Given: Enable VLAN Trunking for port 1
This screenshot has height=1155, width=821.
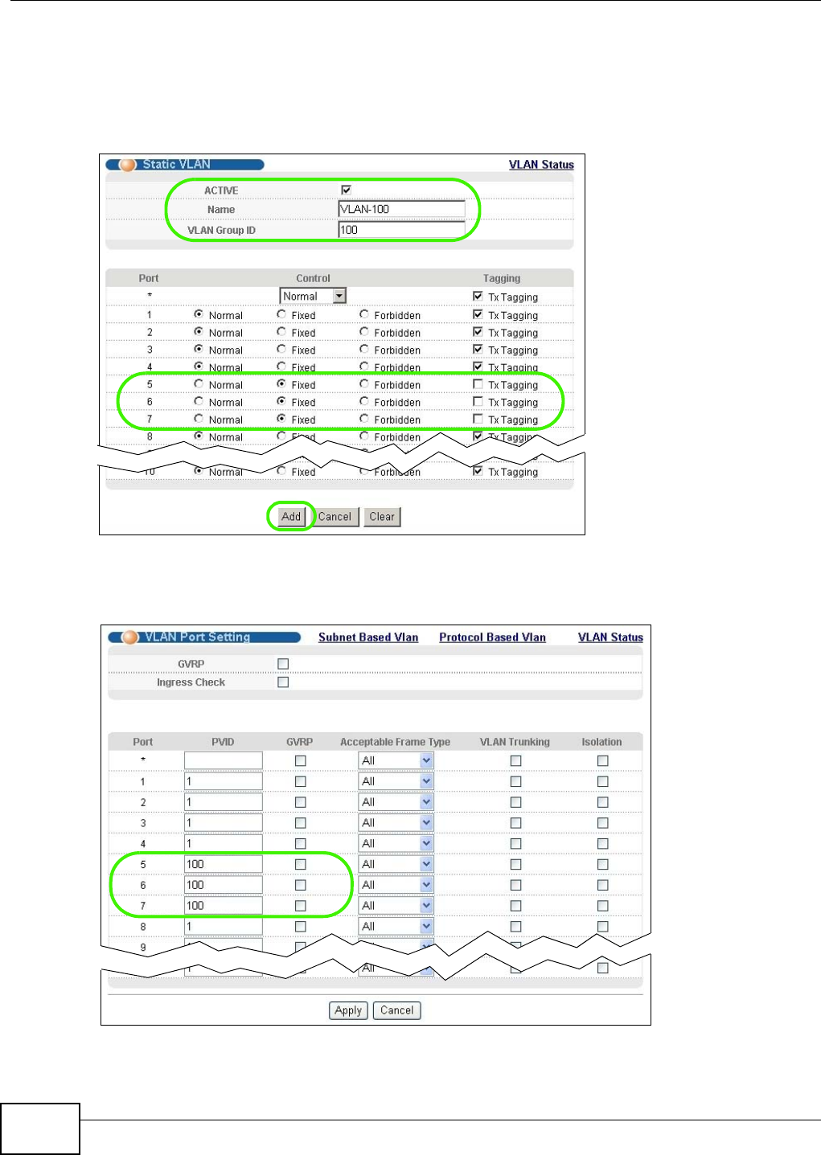Looking at the screenshot, I should 515,781.
